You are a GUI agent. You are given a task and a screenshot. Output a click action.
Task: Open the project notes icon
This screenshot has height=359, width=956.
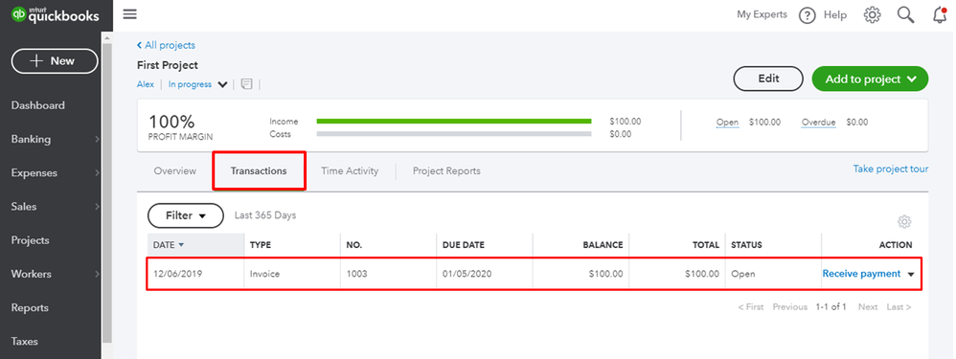[246, 84]
